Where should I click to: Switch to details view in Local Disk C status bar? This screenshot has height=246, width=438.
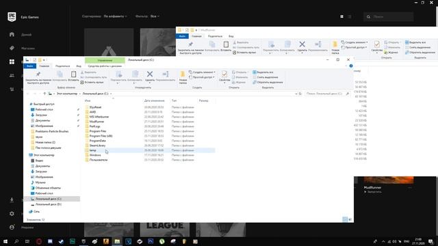[345, 219]
